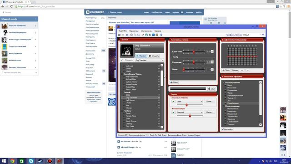Open Chrome from the taskbar
The width and height of the screenshot is (291, 164).
tap(12, 161)
